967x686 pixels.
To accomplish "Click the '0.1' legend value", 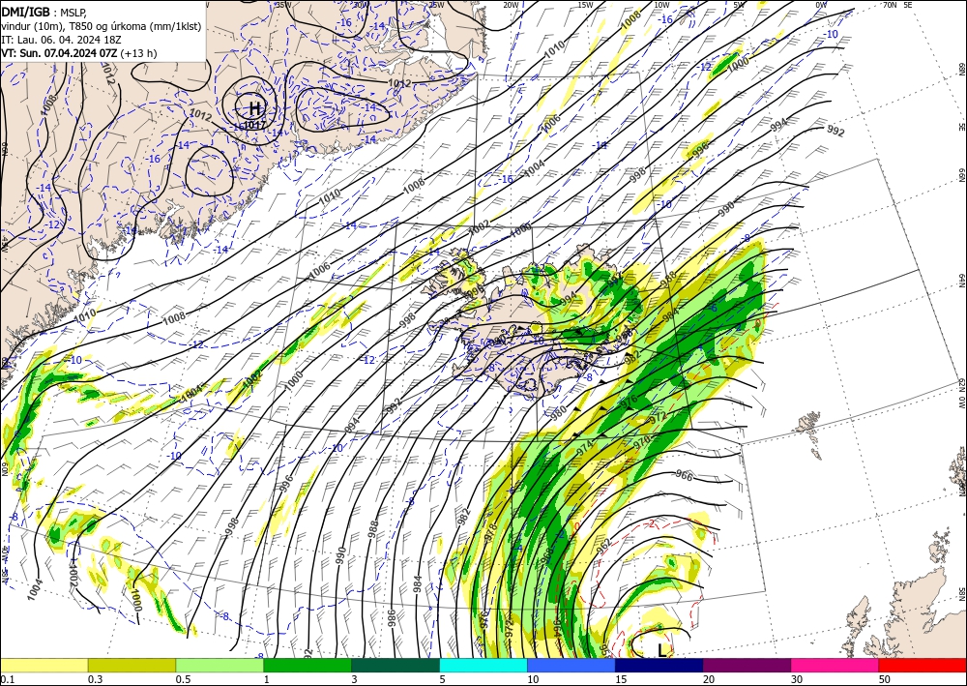I will (8, 678).
